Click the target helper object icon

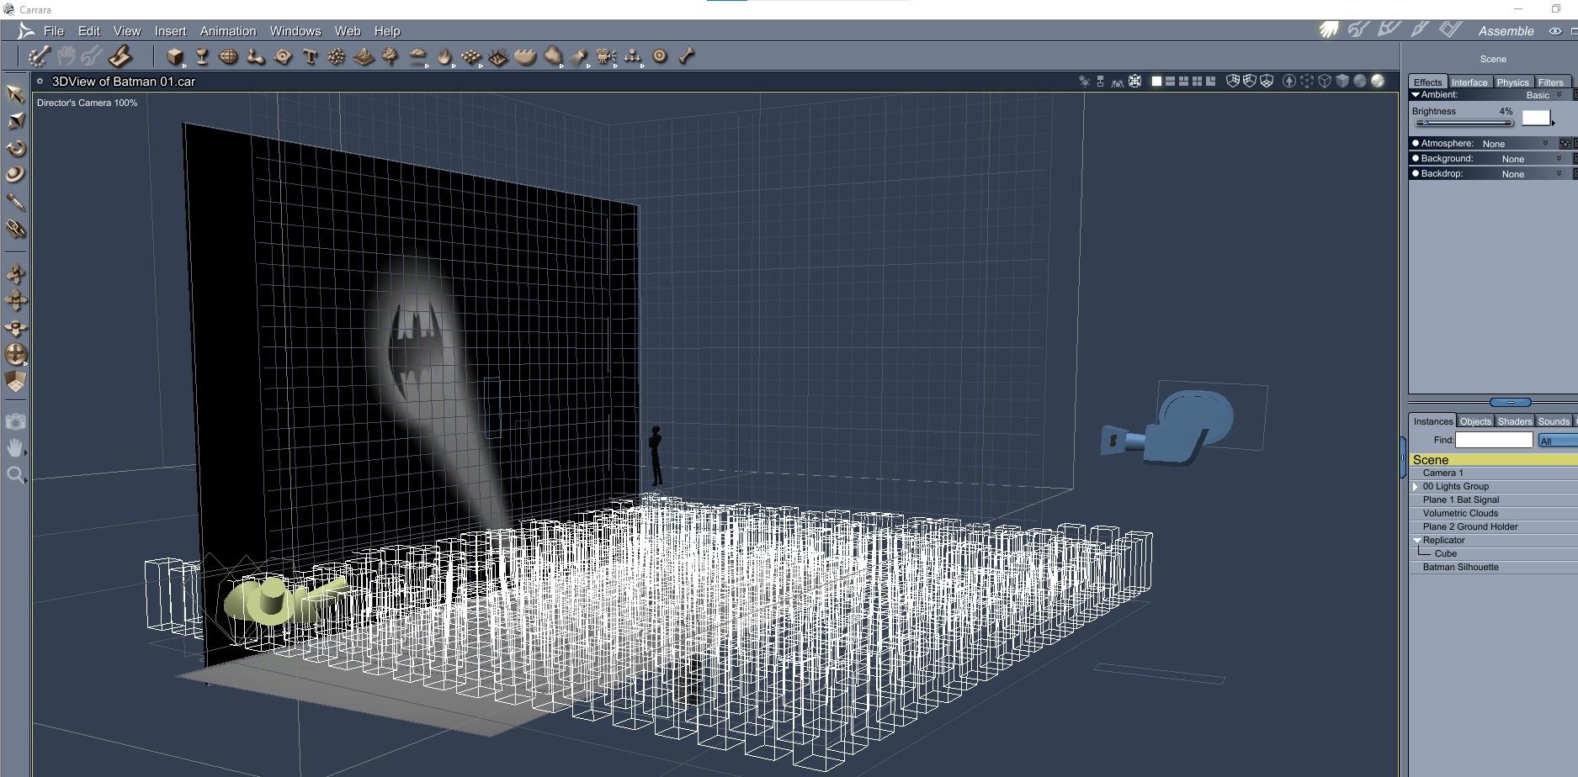pyautogui.click(x=660, y=56)
